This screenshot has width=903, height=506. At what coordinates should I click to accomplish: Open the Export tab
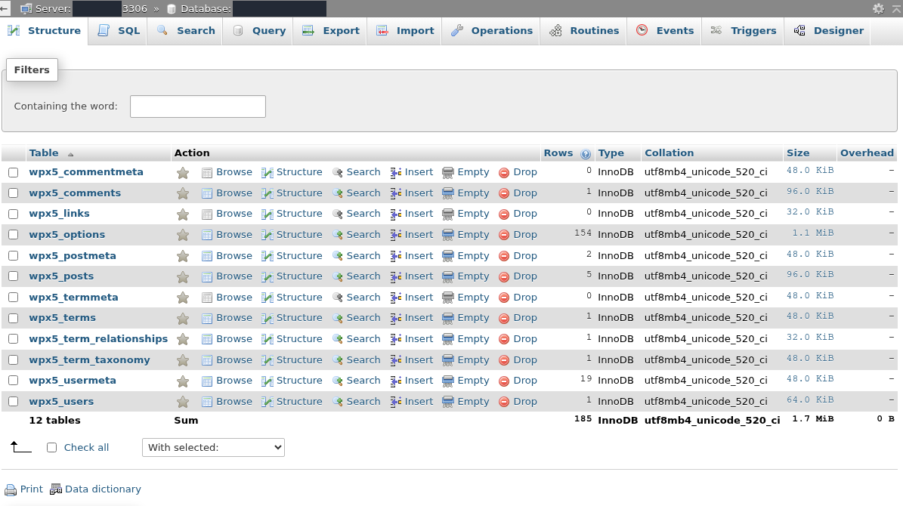330,31
